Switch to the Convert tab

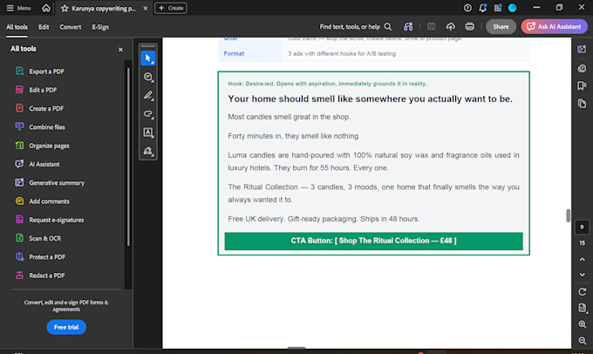[71, 27]
